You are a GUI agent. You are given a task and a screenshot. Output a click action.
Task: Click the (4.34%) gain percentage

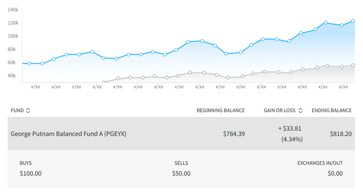pos(291,140)
